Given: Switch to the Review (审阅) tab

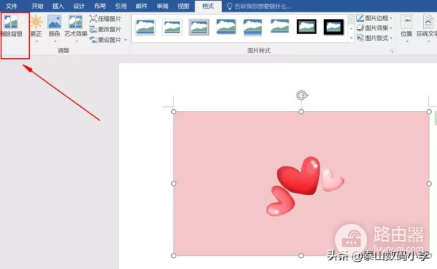Looking at the screenshot, I should [x=162, y=6].
